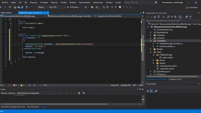Click the Show All Files icon
Image resolution: width=201 pixels, height=113 pixels.
[x=175, y=17]
